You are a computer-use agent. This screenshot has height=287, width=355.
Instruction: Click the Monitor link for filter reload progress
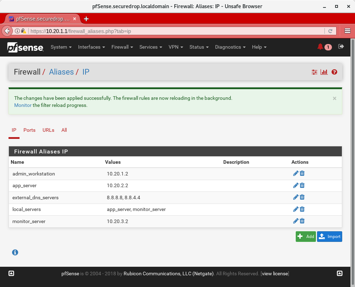coord(23,105)
